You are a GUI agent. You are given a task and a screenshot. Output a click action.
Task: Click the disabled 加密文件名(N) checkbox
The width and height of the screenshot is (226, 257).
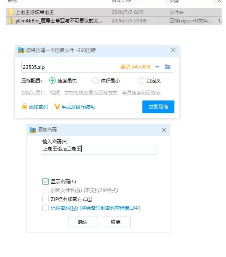46,190
